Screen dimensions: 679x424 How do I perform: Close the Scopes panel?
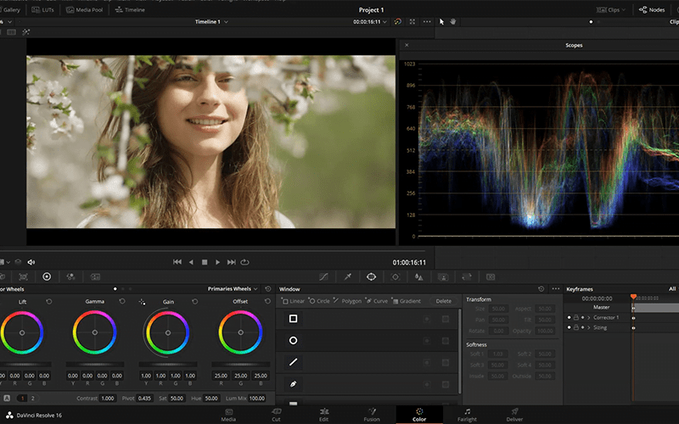pyautogui.click(x=407, y=45)
